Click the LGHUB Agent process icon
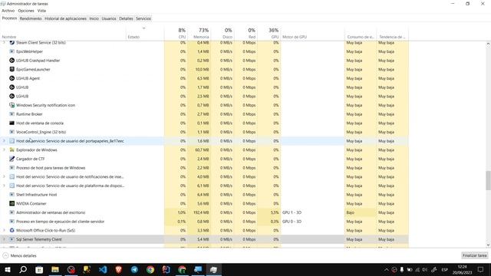The width and height of the screenshot is (491, 276). pos(12,78)
